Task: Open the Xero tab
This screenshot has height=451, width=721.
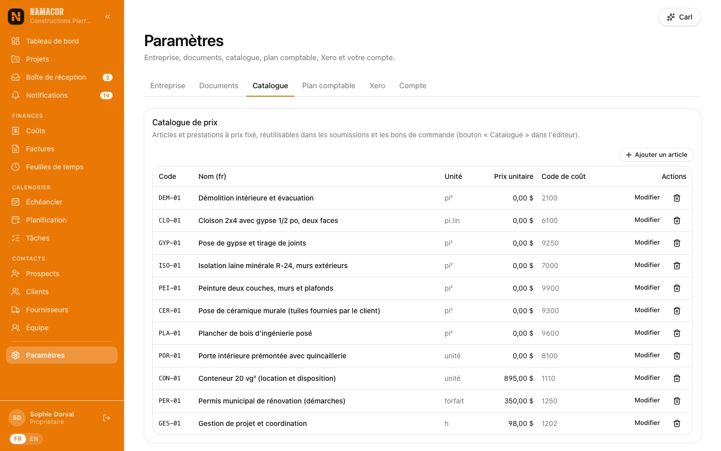Action: coord(378,86)
